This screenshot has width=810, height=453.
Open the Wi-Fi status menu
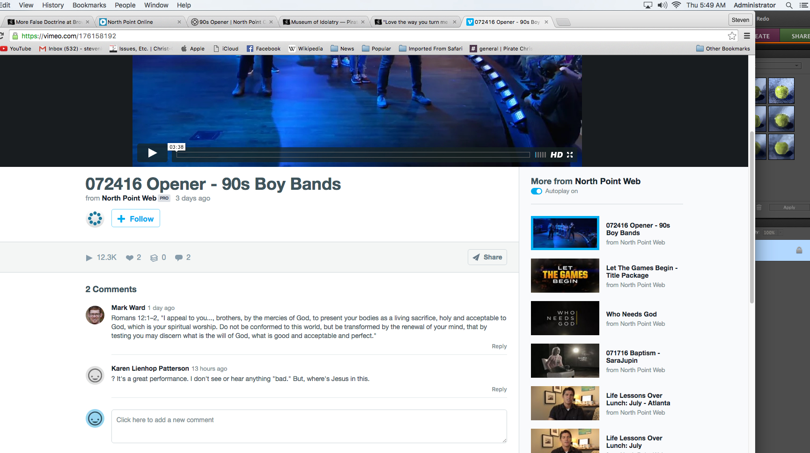point(676,5)
